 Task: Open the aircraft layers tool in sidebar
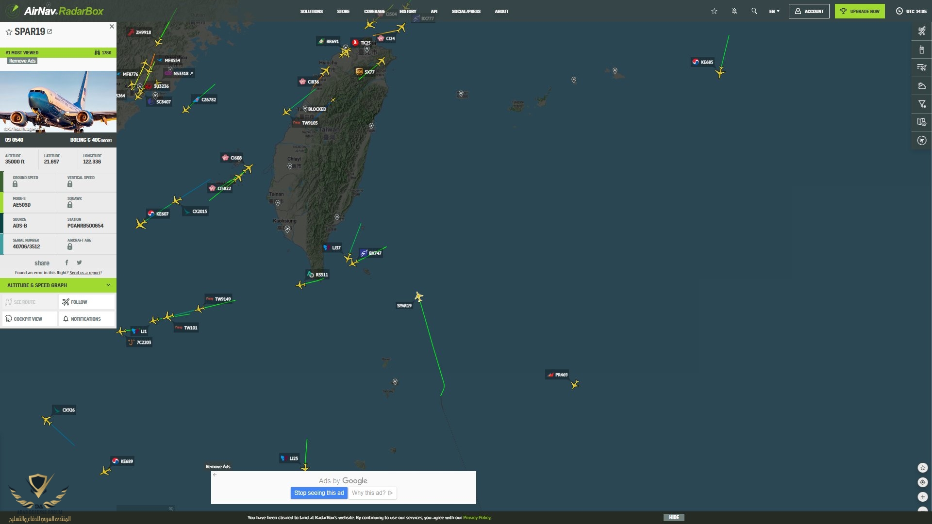[922, 32]
